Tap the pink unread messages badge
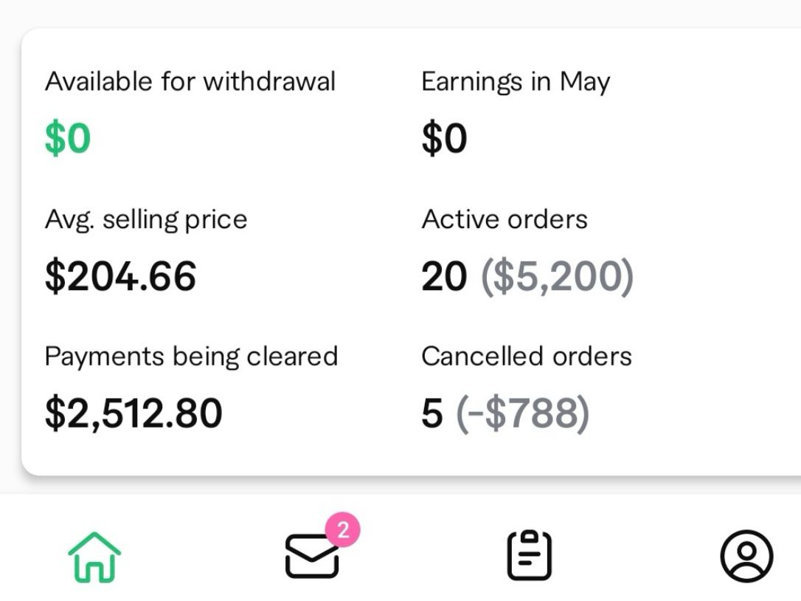Image resolution: width=801 pixels, height=601 pixels. [343, 530]
